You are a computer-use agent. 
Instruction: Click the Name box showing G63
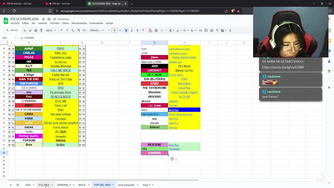(9, 38)
